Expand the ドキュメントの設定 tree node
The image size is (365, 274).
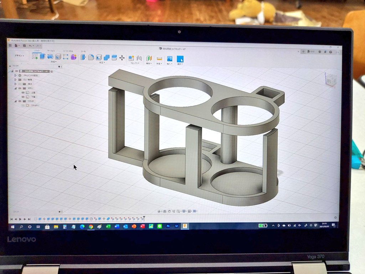[15, 75]
